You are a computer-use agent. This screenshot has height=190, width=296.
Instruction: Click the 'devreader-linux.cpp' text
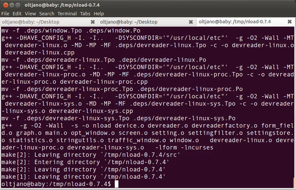(x=40, y=52)
